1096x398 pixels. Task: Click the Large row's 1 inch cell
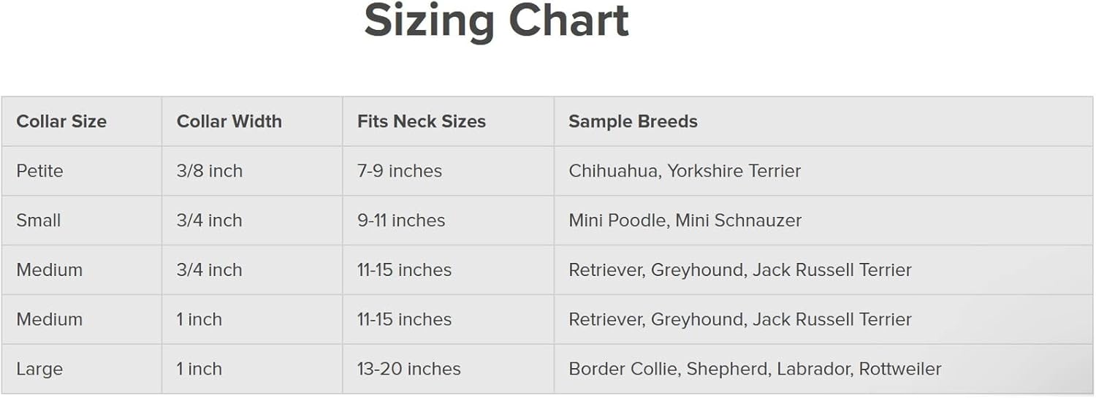click(x=199, y=369)
